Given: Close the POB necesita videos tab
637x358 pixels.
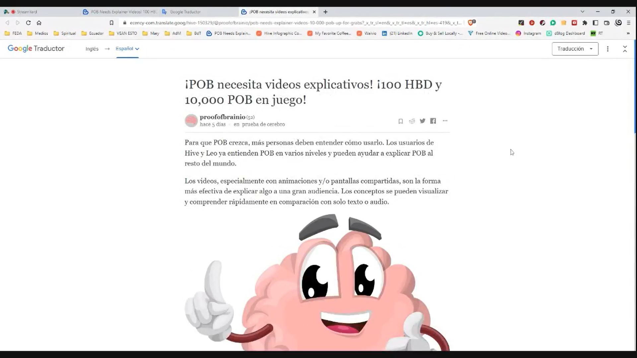Looking at the screenshot, I should pos(314,12).
